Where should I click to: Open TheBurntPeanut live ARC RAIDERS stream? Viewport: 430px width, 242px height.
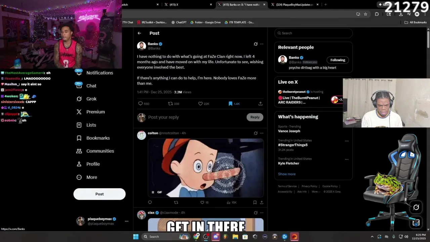(x=299, y=100)
